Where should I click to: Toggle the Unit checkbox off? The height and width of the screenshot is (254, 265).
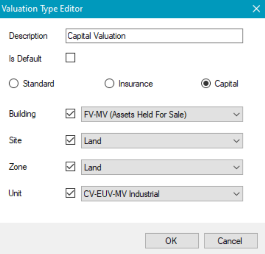71,194
